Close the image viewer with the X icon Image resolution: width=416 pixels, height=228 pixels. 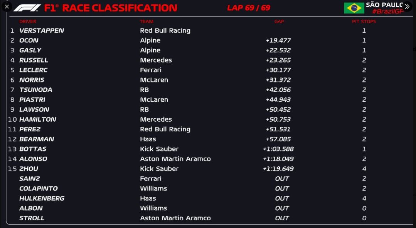(x=7, y=7)
